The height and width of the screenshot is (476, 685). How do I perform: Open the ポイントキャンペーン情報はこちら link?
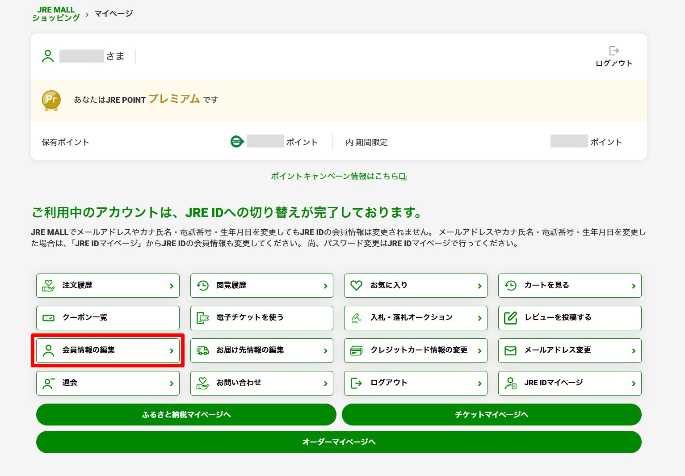335,176
